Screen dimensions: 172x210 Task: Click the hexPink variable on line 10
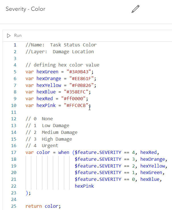[x=46, y=105]
